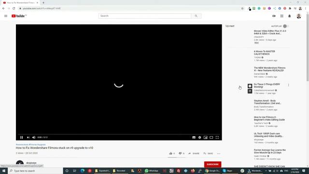Image resolution: width=309 pixels, height=174 pixels.
Task: Add Do These 3 Things video to queue
Action: click(x=250, y=91)
